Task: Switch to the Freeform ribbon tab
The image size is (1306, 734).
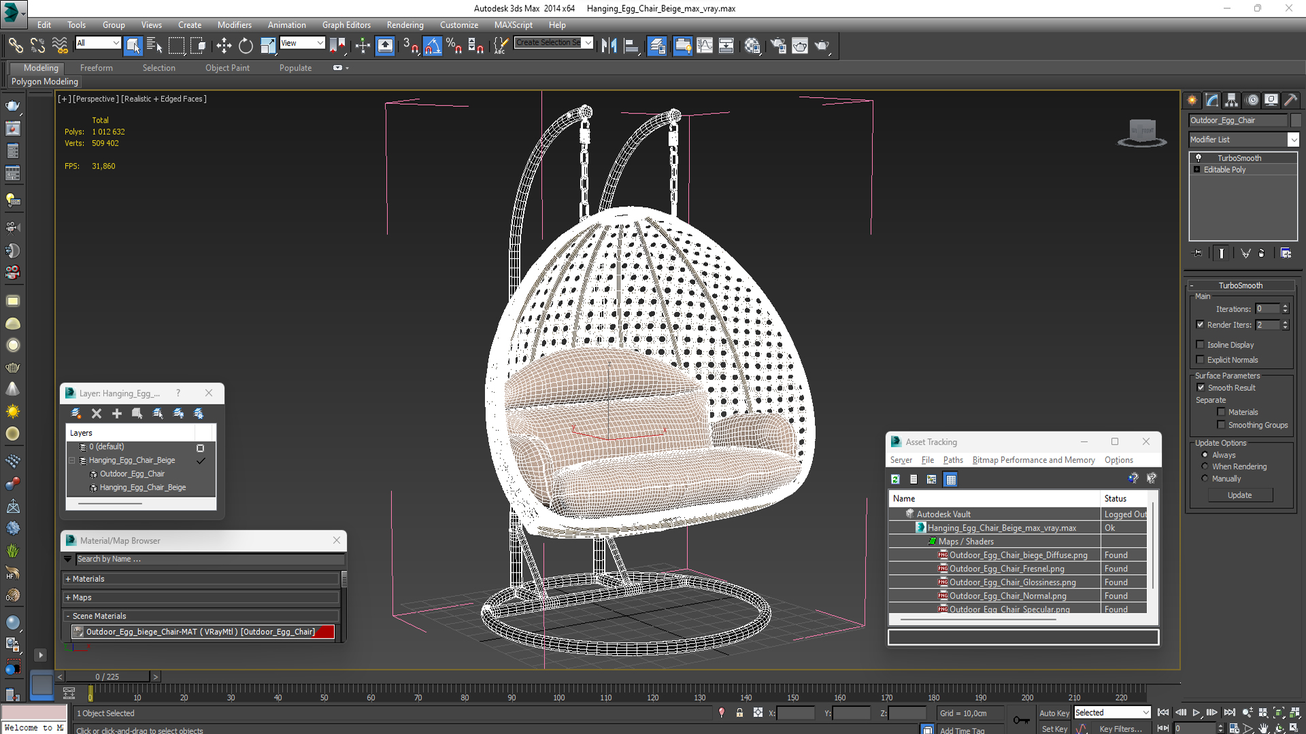Action: coord(96,68)
